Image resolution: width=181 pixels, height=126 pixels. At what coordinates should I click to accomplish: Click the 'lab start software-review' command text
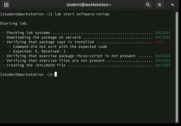click(x=82, y=14)
